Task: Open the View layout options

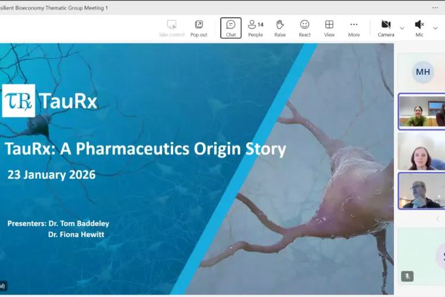Action: (x=329, y=29)
